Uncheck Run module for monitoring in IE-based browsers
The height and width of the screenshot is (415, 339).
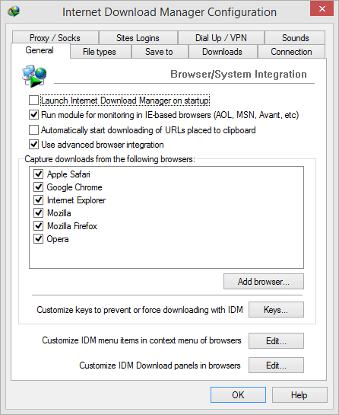[x=33, y=115]
